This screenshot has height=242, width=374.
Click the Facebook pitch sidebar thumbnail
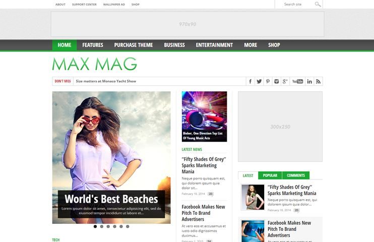[253, 231]
